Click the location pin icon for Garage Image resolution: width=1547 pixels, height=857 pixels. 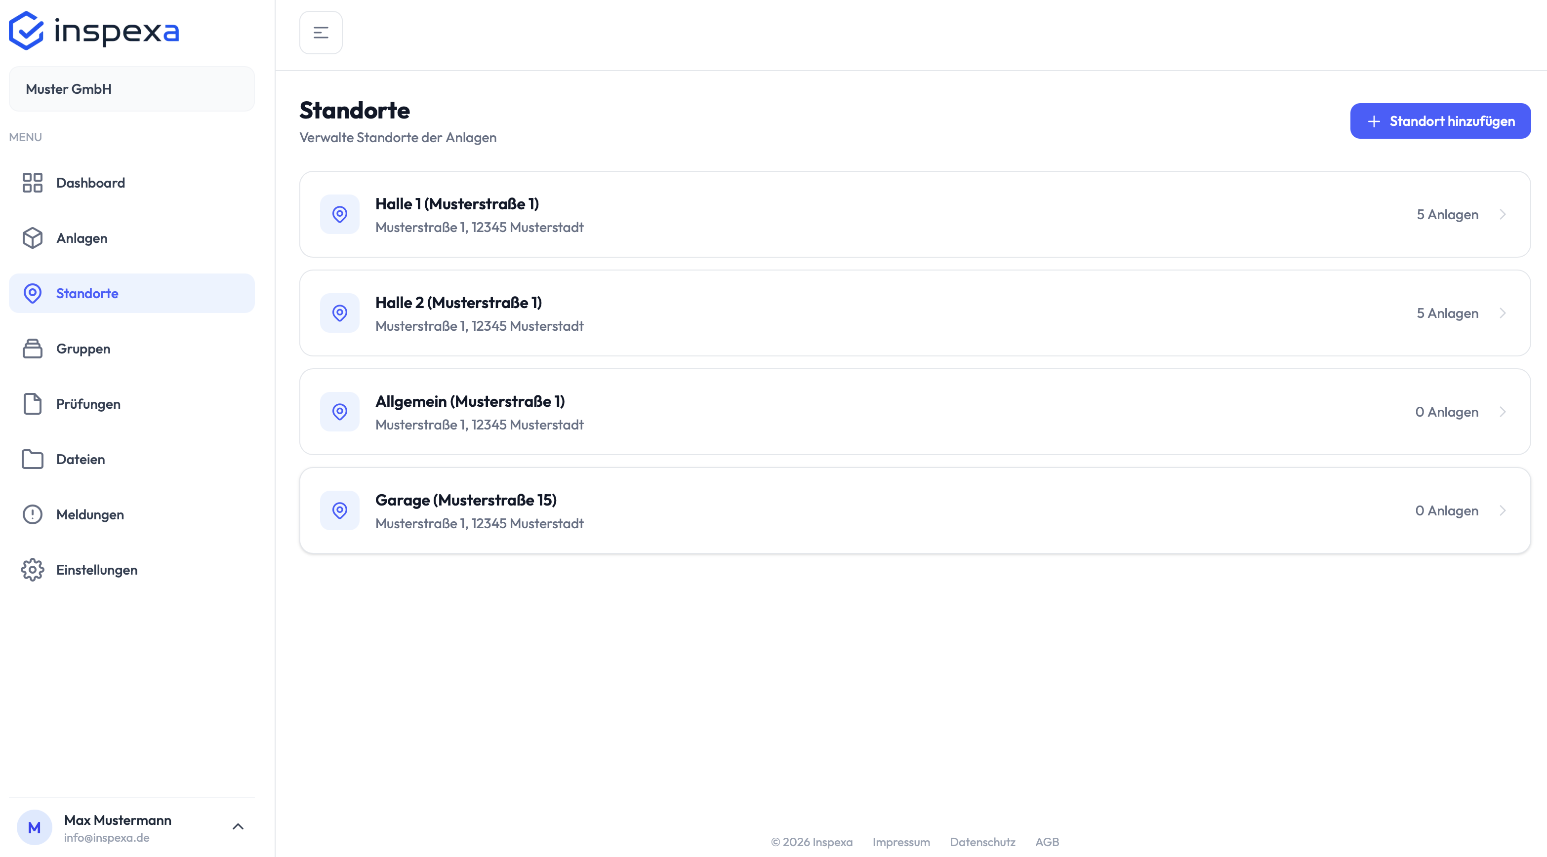coord(340,510)
